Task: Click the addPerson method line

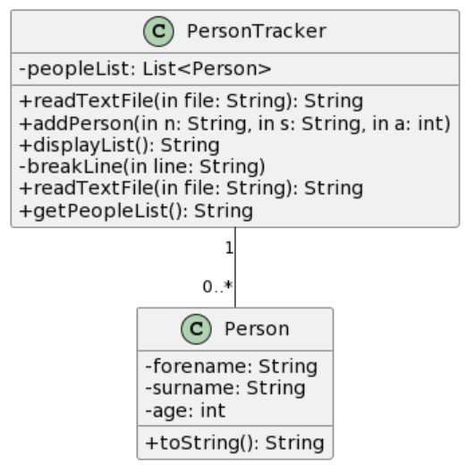Action: [234, 123]
